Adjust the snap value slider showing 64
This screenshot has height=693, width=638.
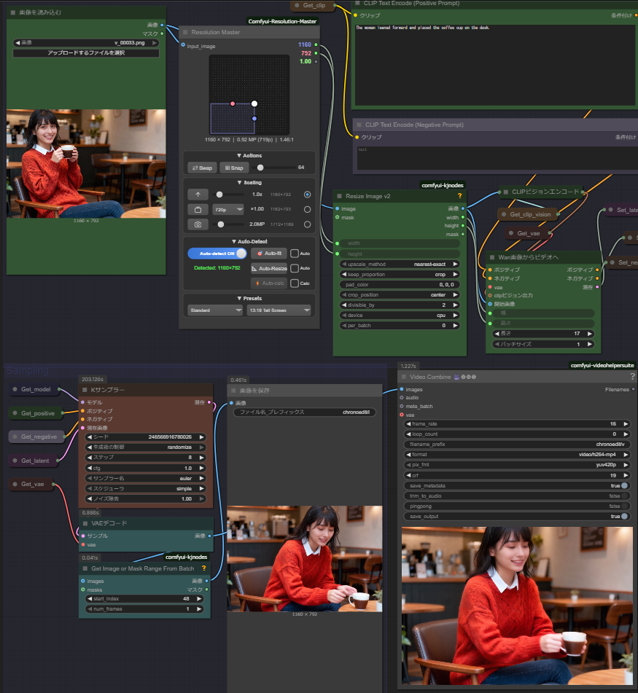tap(273, 168)
